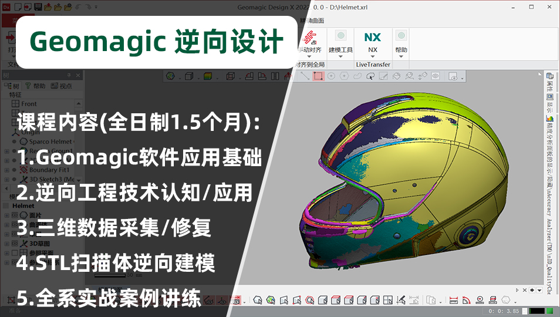
Task: Expand the 面片 mesh node
Action: [x=7, y=215]
